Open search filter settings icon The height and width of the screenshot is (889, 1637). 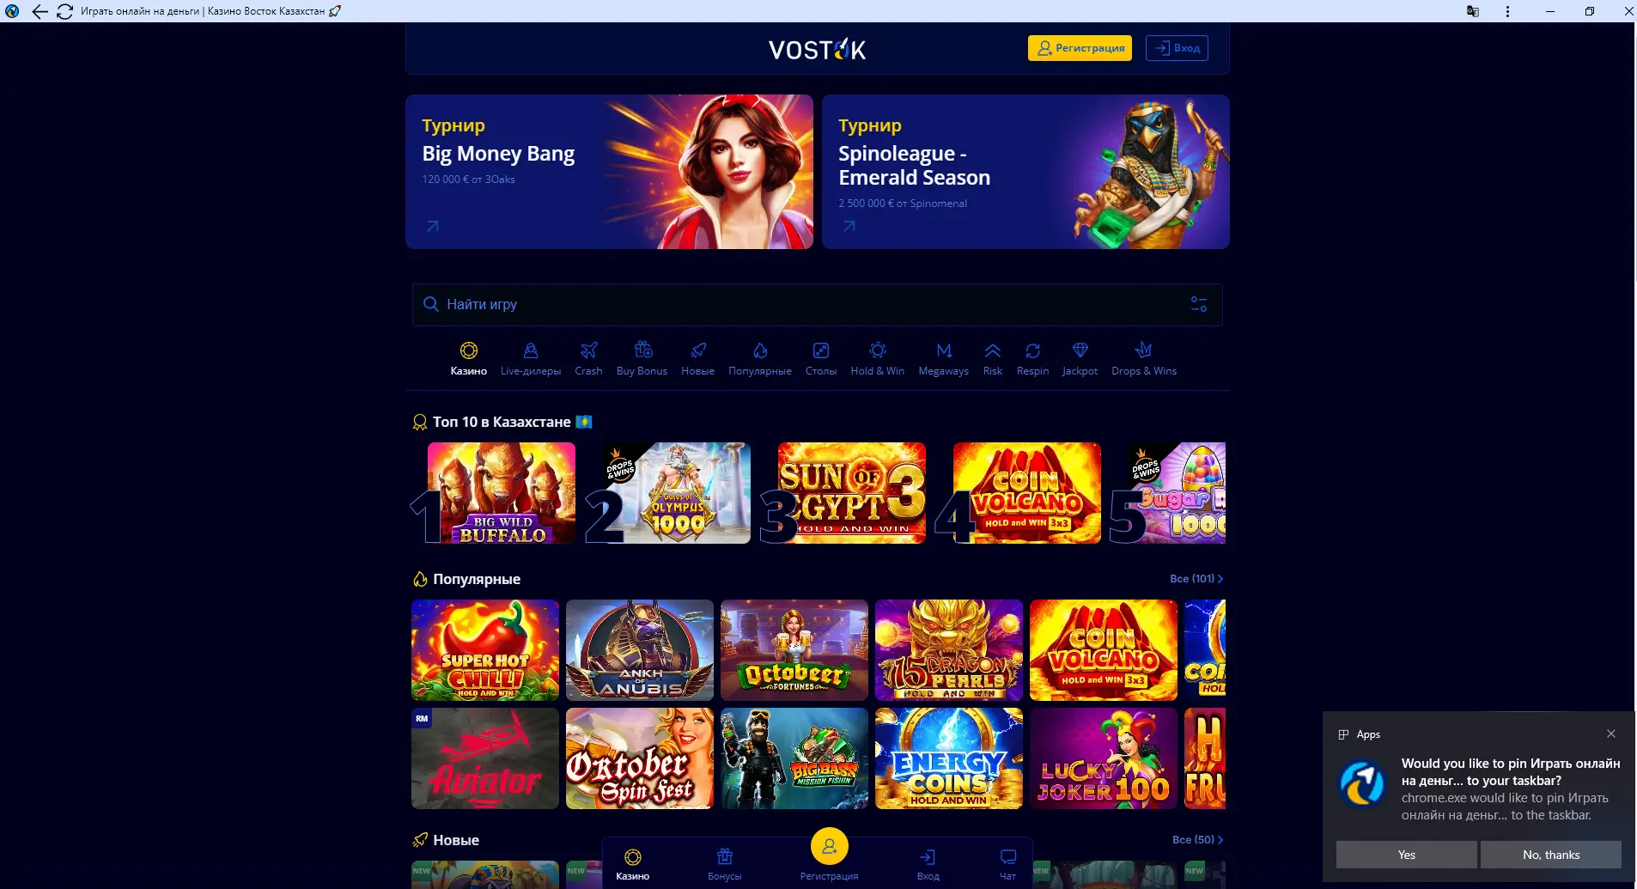click(1199, 304)
